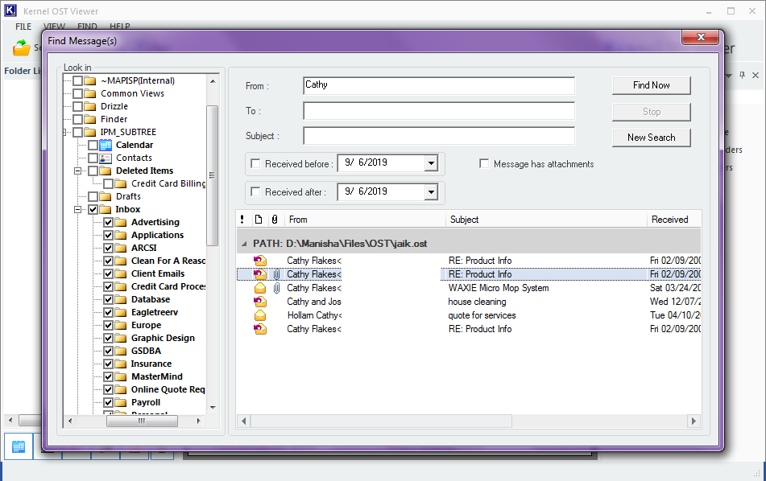
Task: Select the 'quote for services' message
Action: 469,315
